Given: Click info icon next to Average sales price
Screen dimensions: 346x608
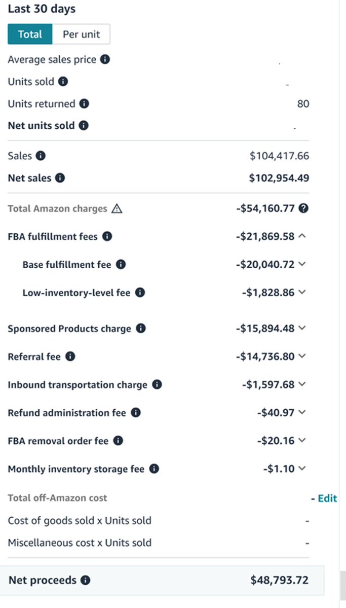Looking at the screenshot, I should pyautogui.click(x=105, y=59).
